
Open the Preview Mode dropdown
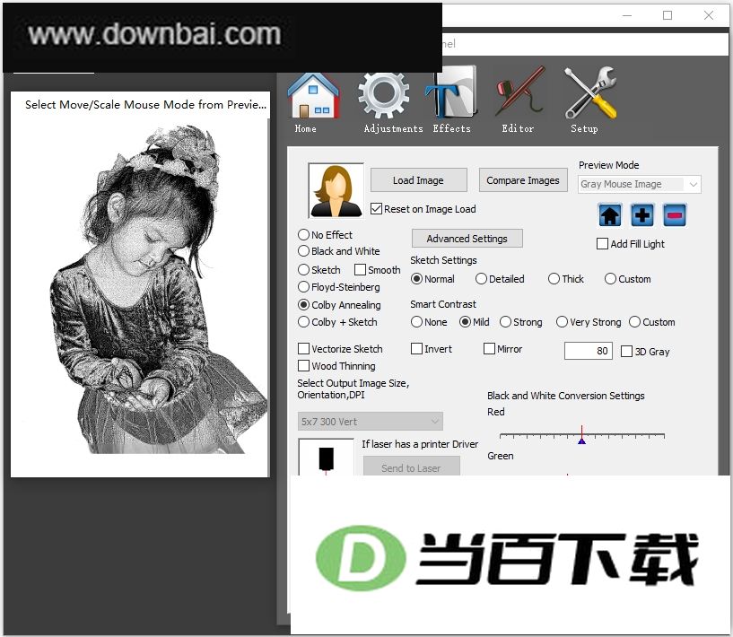click(640, 184)
